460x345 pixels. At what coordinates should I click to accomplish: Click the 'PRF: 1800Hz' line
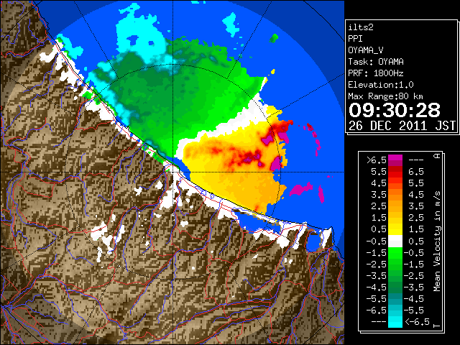coord(376,73)
